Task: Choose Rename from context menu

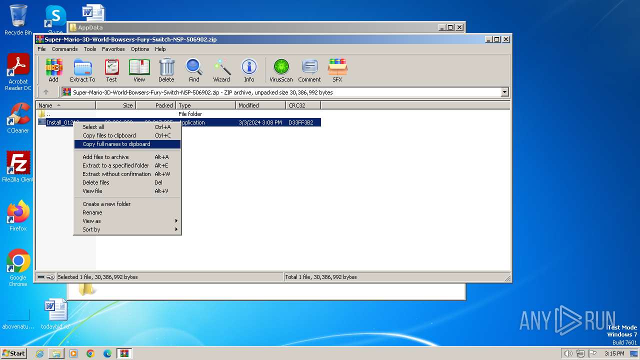Action: (127, 212)
